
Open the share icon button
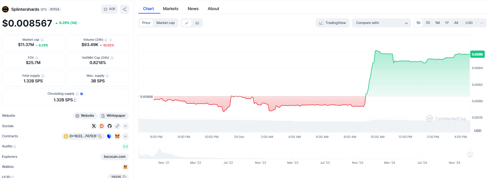tap(124, 9)
